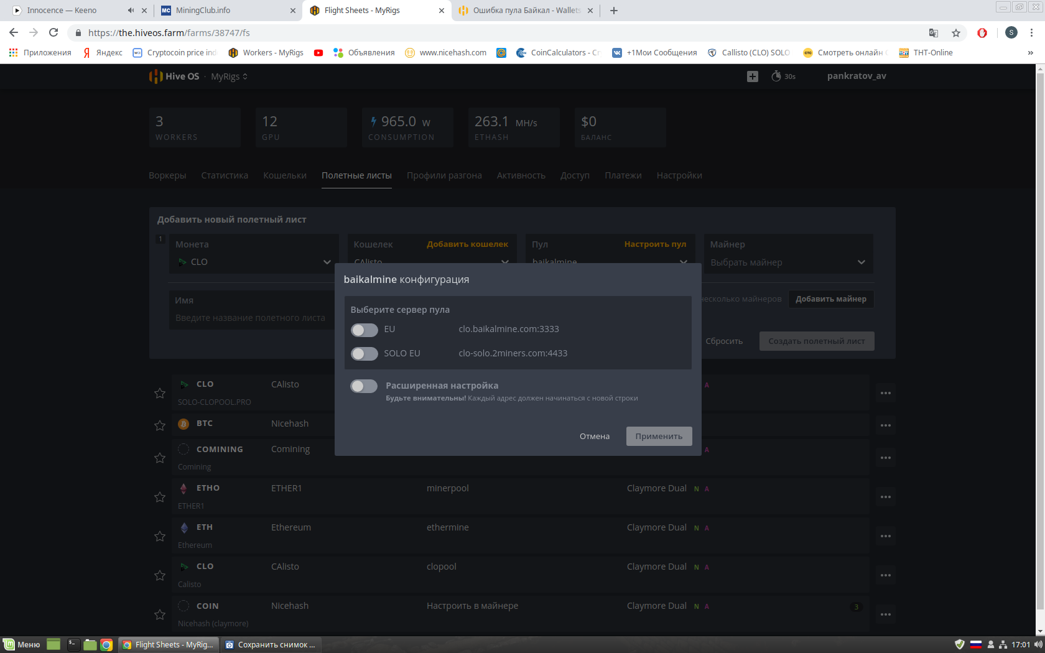Cancel the baikalmine configuration dialog
The width and height of the screenshot is (1045, 653).
click(594, 436)
